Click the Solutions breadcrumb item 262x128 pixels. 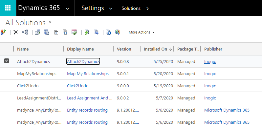point(131,8)
